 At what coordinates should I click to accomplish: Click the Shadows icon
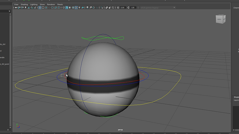82,8
